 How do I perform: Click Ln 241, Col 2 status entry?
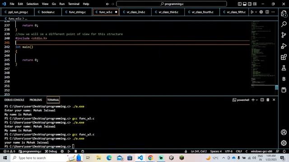coord(199,152)
